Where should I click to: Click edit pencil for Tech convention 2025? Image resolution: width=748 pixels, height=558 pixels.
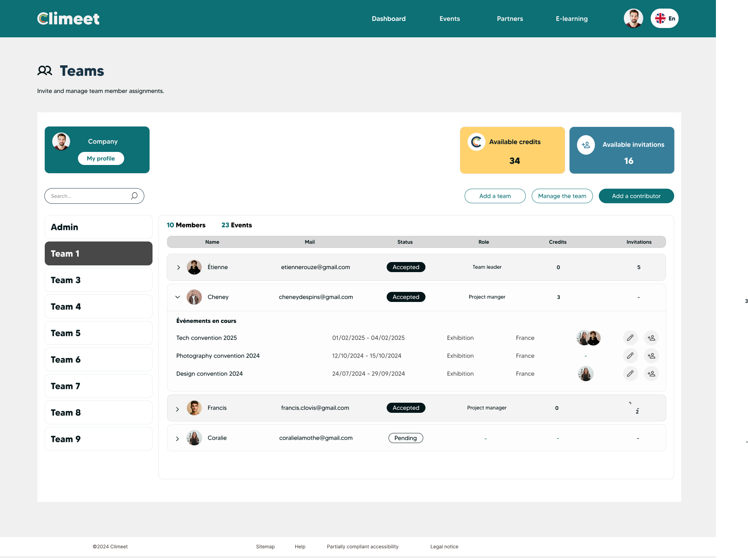[630, 338]
